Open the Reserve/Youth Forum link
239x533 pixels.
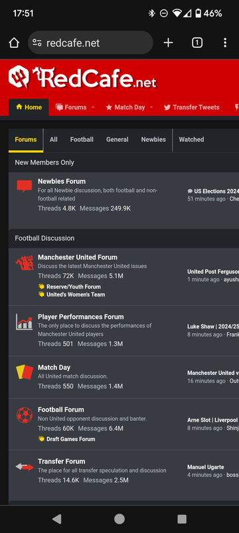point(74,286)
